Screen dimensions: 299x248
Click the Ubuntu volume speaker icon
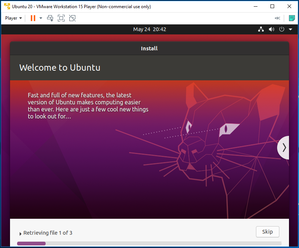click(271, 29)
